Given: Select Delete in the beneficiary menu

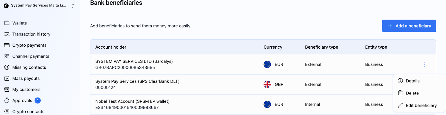Looking at the screenshot, I should (412, 93).
